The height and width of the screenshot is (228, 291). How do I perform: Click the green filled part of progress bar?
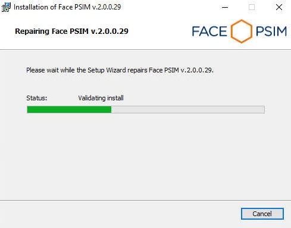click(x=69, y=110)
